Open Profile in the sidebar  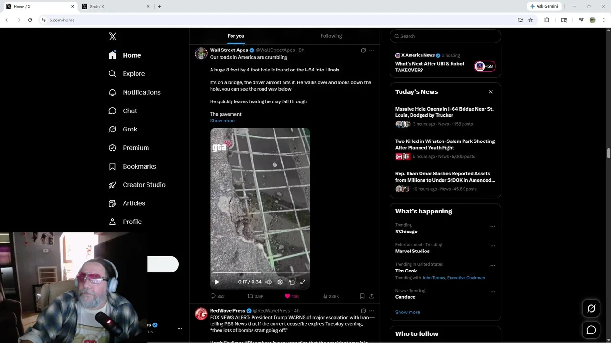(x=125, y=222)
